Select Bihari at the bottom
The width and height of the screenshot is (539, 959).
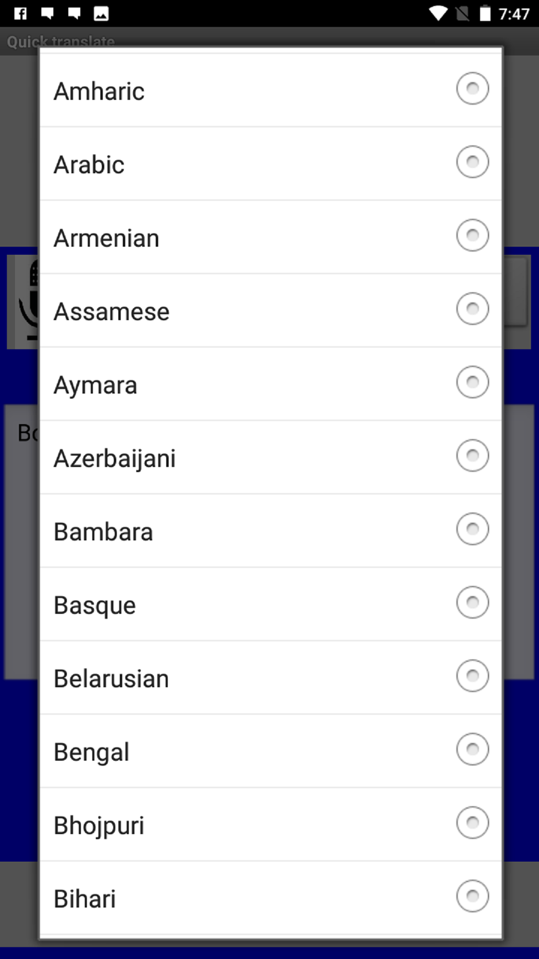coord(472,896)
